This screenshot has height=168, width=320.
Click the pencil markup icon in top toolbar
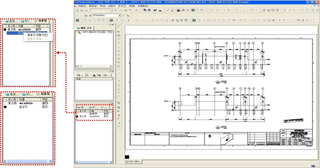pyautogui.click(x=168, y=10)
